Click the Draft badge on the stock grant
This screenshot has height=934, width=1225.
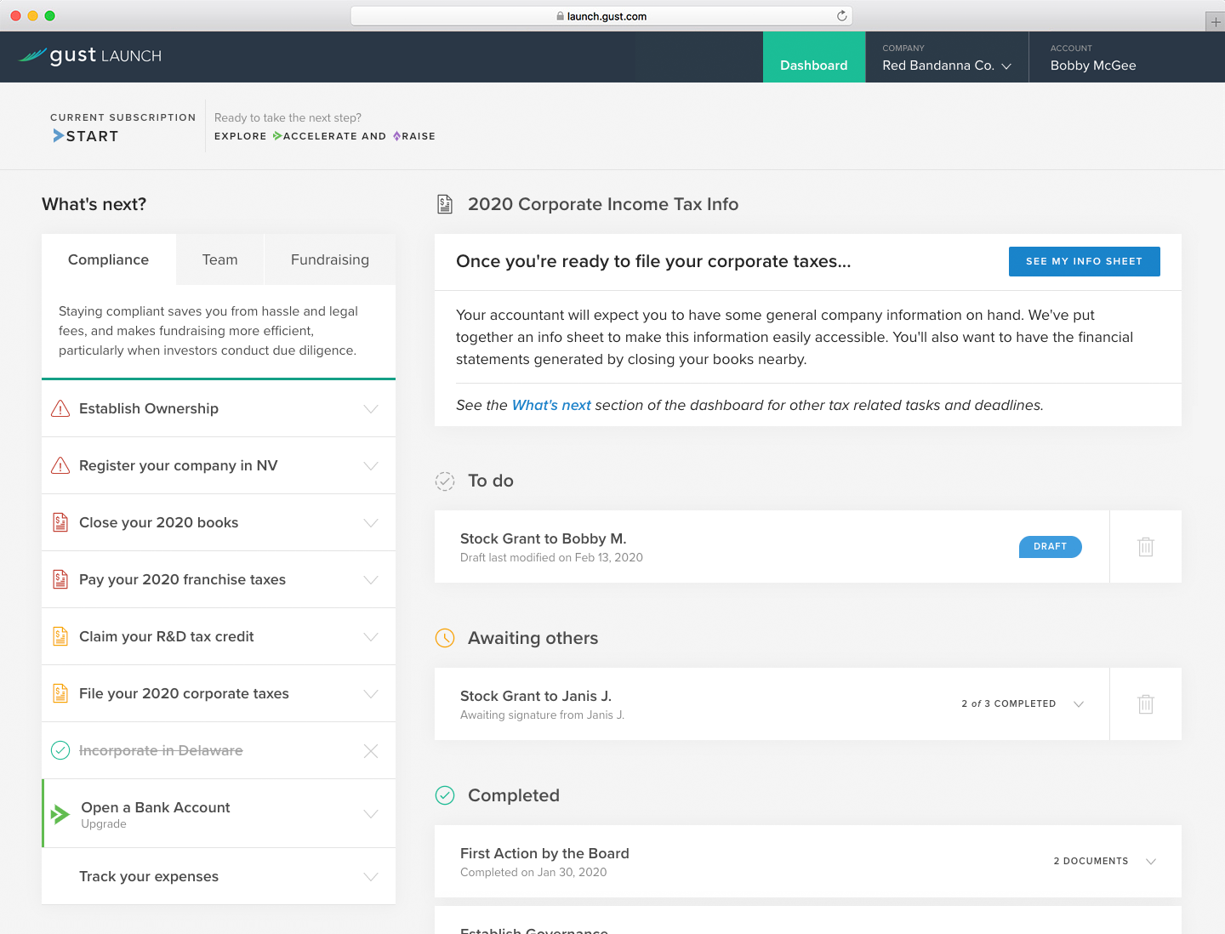[1050, 547]
